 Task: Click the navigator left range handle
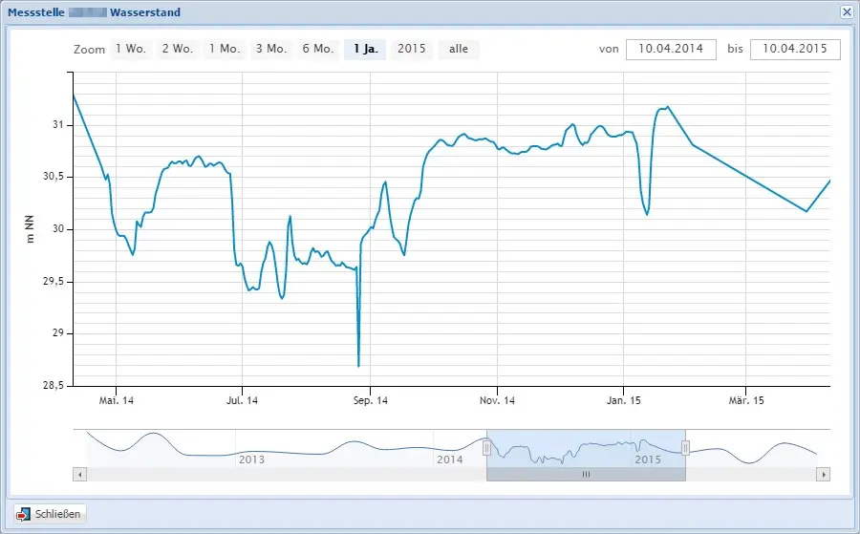486,448
